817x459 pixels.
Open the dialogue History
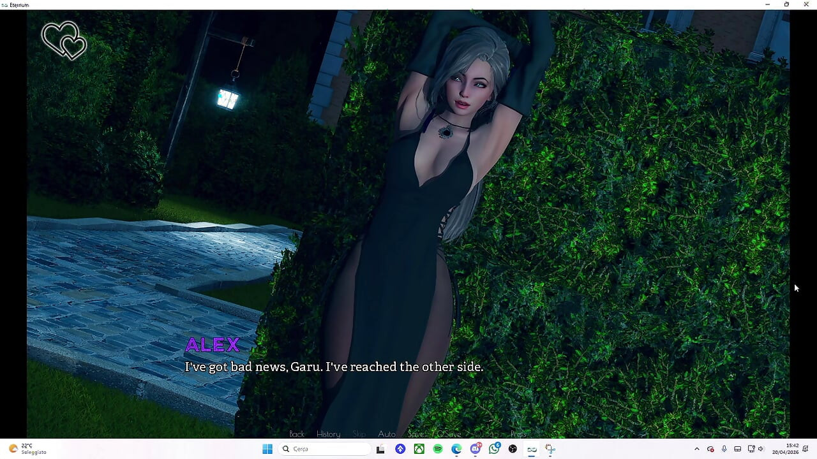[329, 434]
